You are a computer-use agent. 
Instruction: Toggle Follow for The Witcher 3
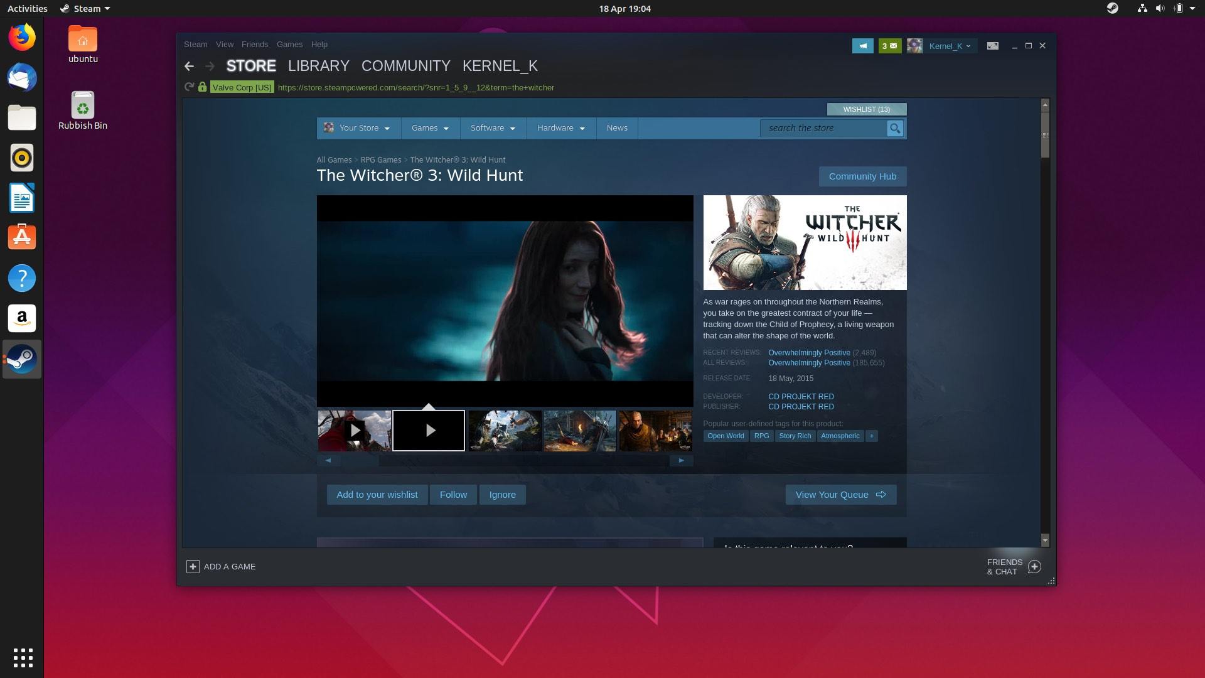(x=453, y=494)
